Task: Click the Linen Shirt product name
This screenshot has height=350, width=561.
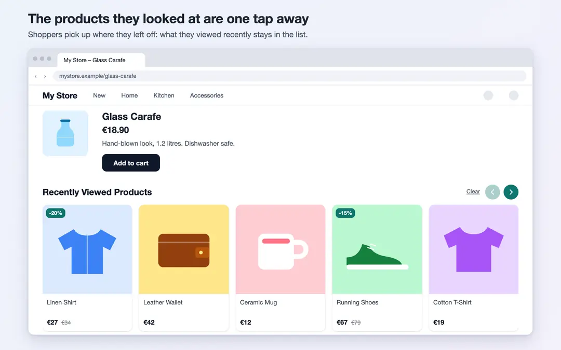Action: click(x=61, y=302)
